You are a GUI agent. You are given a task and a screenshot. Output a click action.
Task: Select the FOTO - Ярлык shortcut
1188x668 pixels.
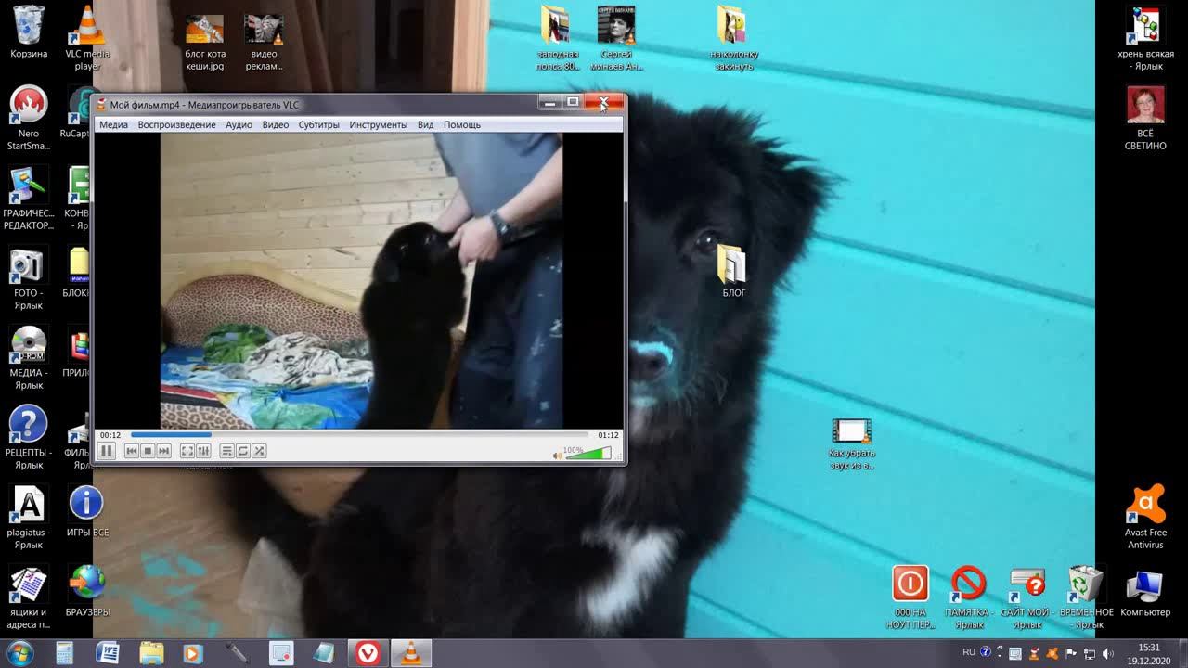click(29, 278)
